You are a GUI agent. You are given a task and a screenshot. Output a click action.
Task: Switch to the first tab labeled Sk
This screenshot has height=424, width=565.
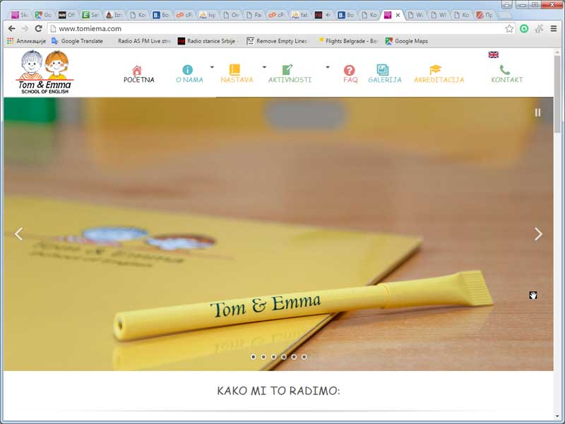coord(20,15)
